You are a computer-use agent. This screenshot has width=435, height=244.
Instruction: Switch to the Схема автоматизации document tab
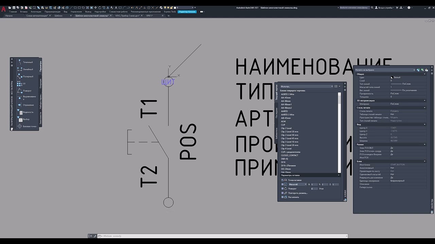pos(37,16)
